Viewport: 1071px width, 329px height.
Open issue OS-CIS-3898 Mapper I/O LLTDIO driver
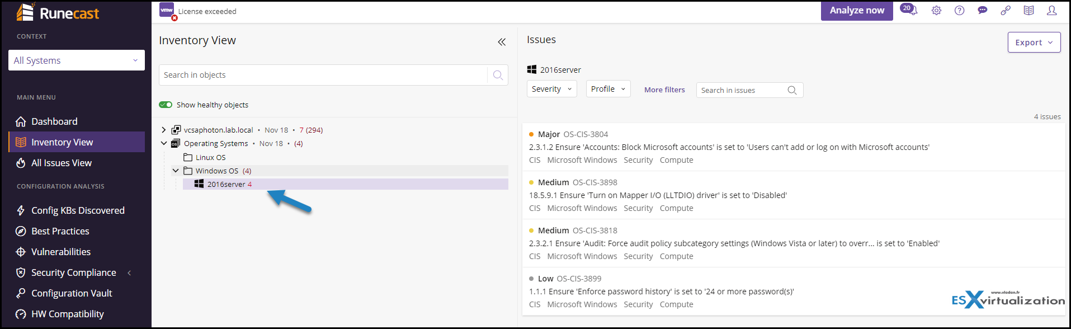pyautogui.click(x=794, y=195)
